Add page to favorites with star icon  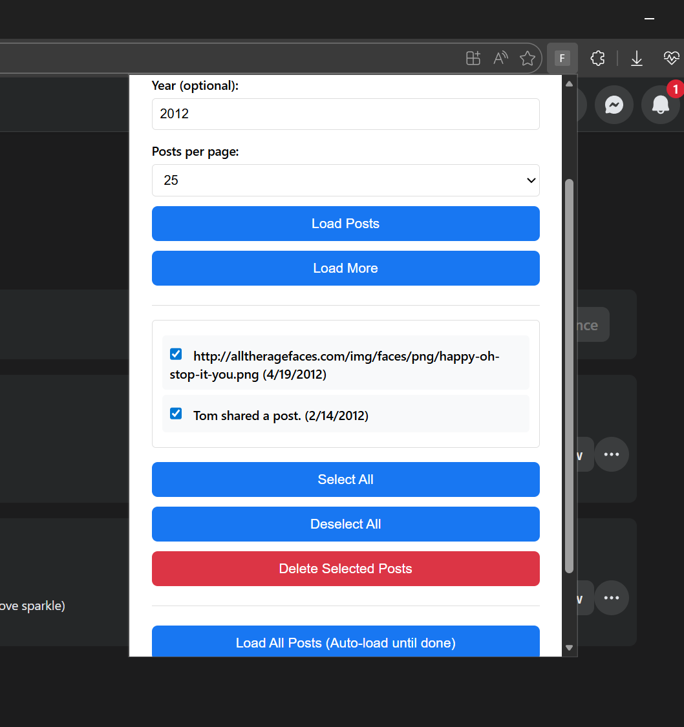528,58
